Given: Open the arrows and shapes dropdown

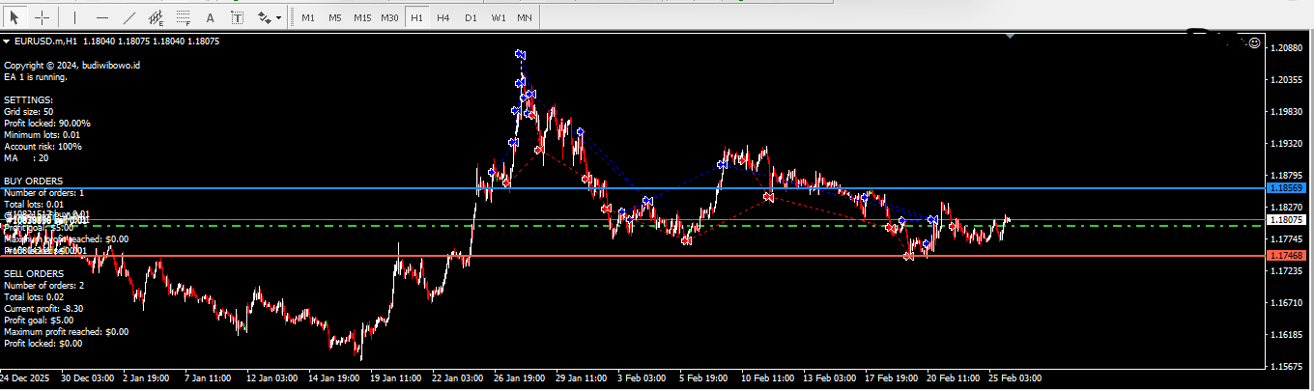Looking at the screenshot, I should click(270, 17).
